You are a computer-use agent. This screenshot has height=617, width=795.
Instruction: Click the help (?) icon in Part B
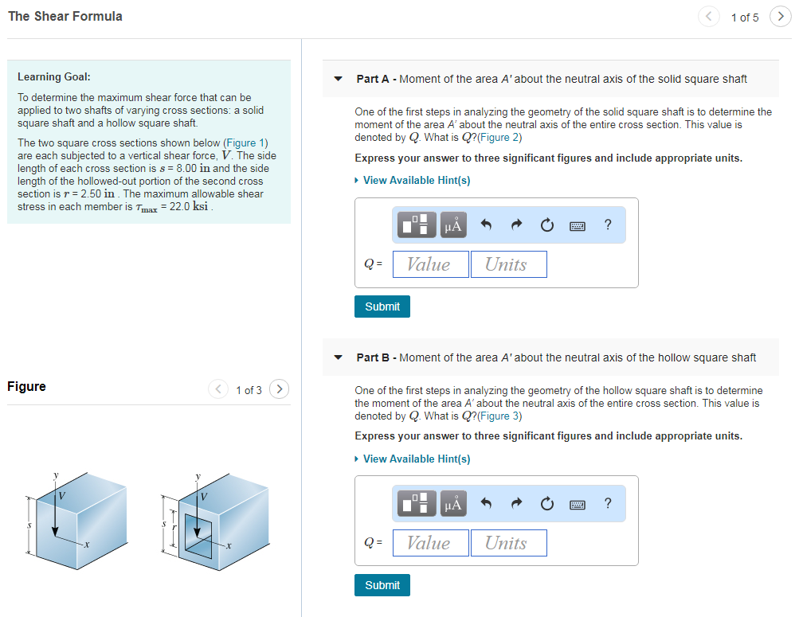point(608,503)
